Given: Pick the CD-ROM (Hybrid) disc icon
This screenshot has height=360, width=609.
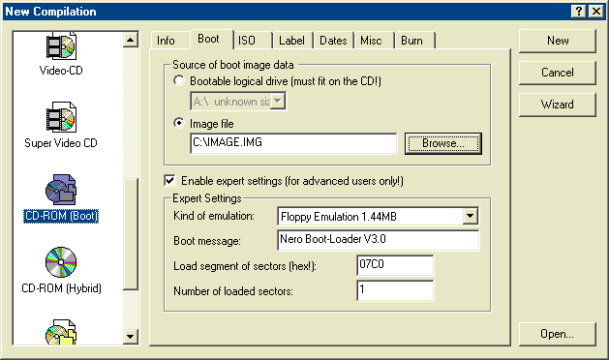Looking at the screenshot, I should click(61, 262).
